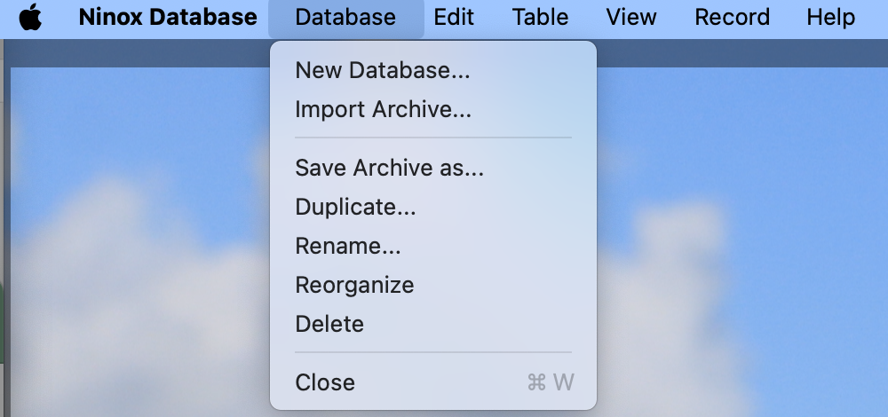
Task: Open the Edit menu
Action: point(454,18)
